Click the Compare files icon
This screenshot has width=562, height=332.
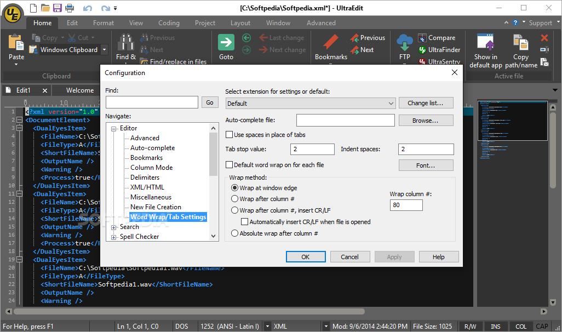422,38
